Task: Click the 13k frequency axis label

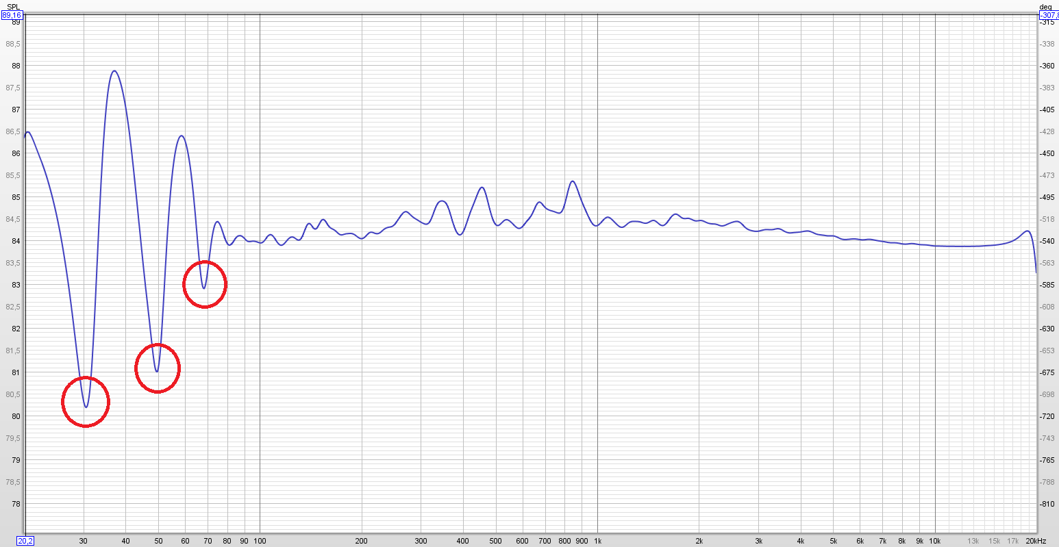Action: click(x=973, y=541)
